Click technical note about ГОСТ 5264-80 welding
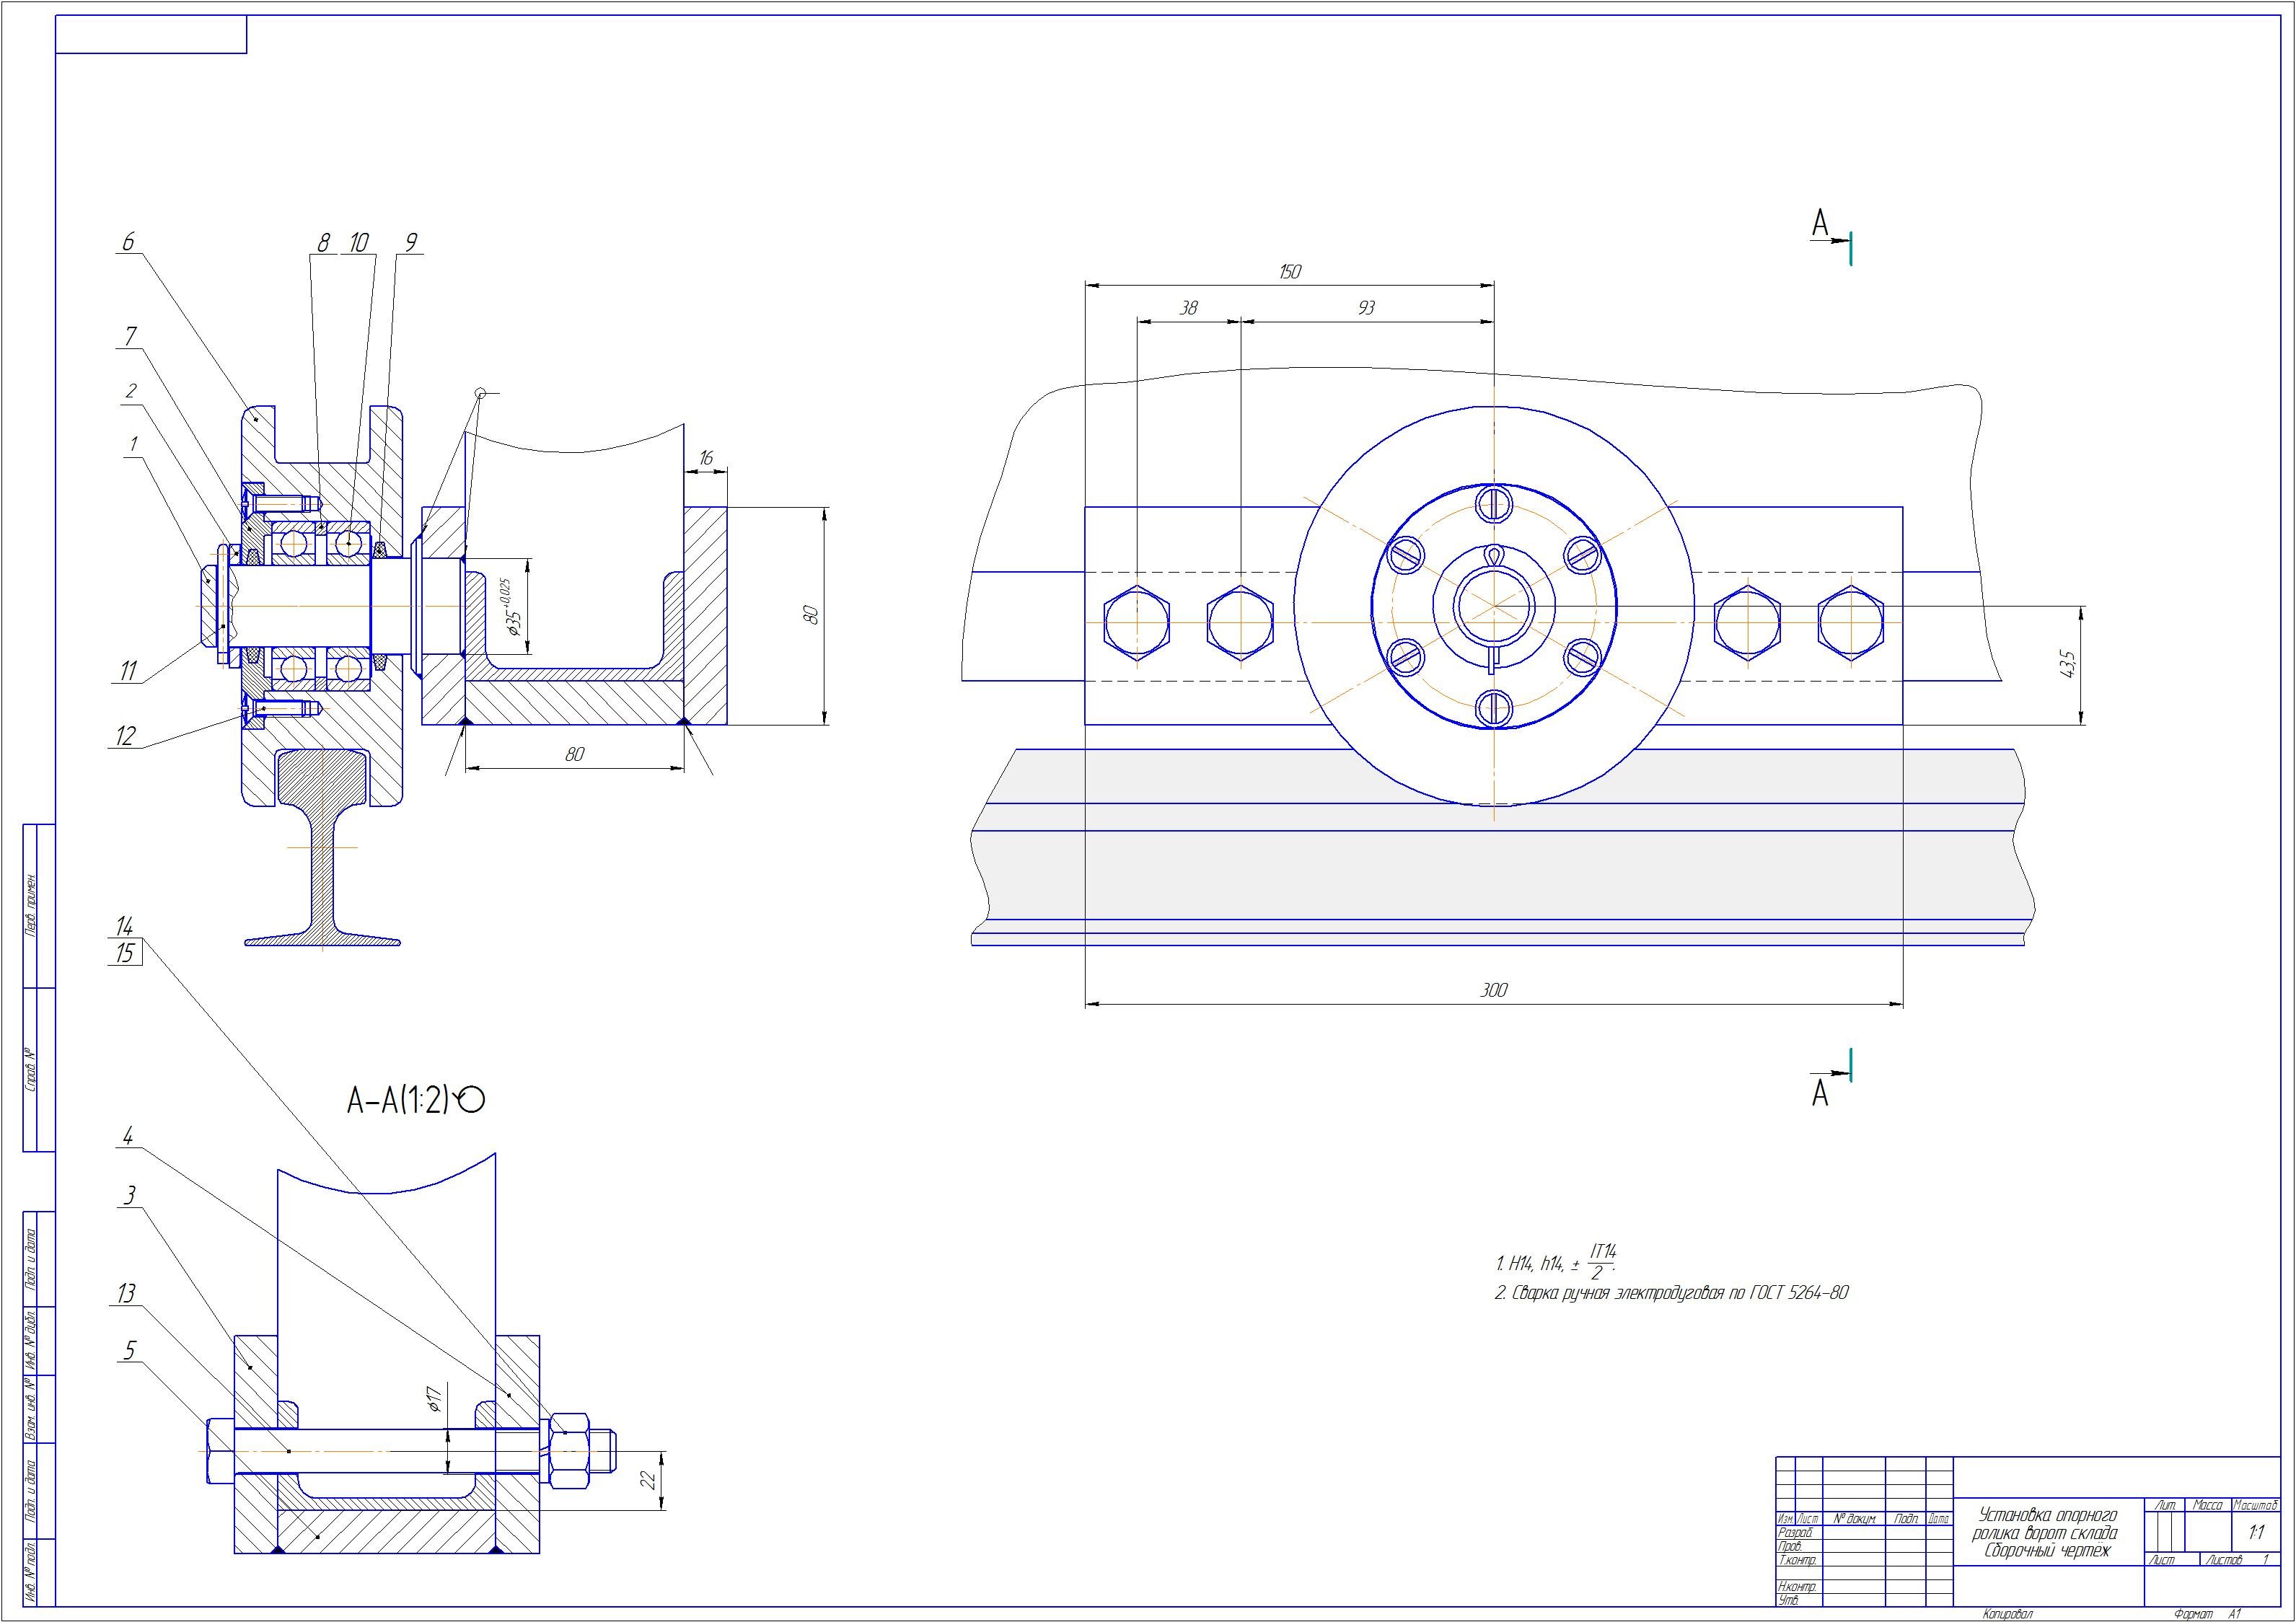 click(1671, 1293)
